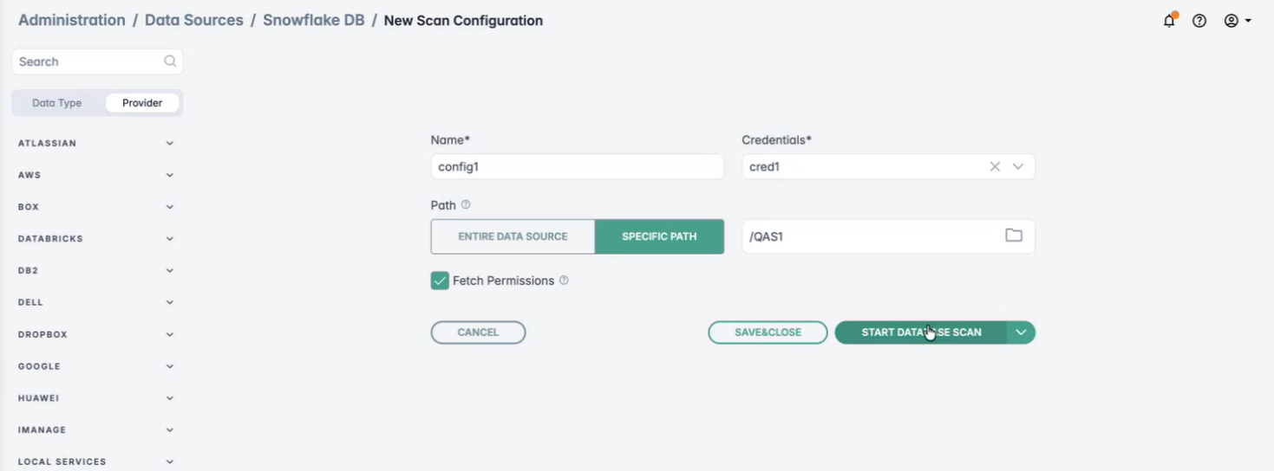
Task: Open the Start Database Scan options arrow
Action: click(1021, 332)
